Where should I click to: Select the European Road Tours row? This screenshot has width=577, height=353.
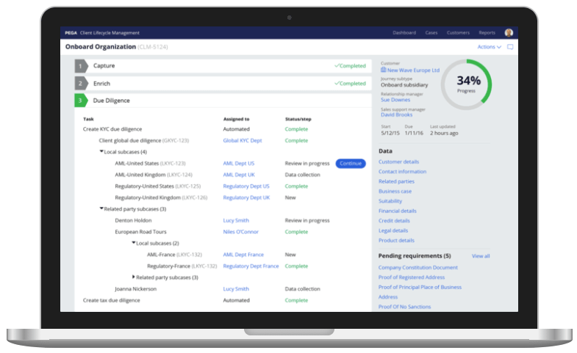pyautogui.click(x=140, y=232)
